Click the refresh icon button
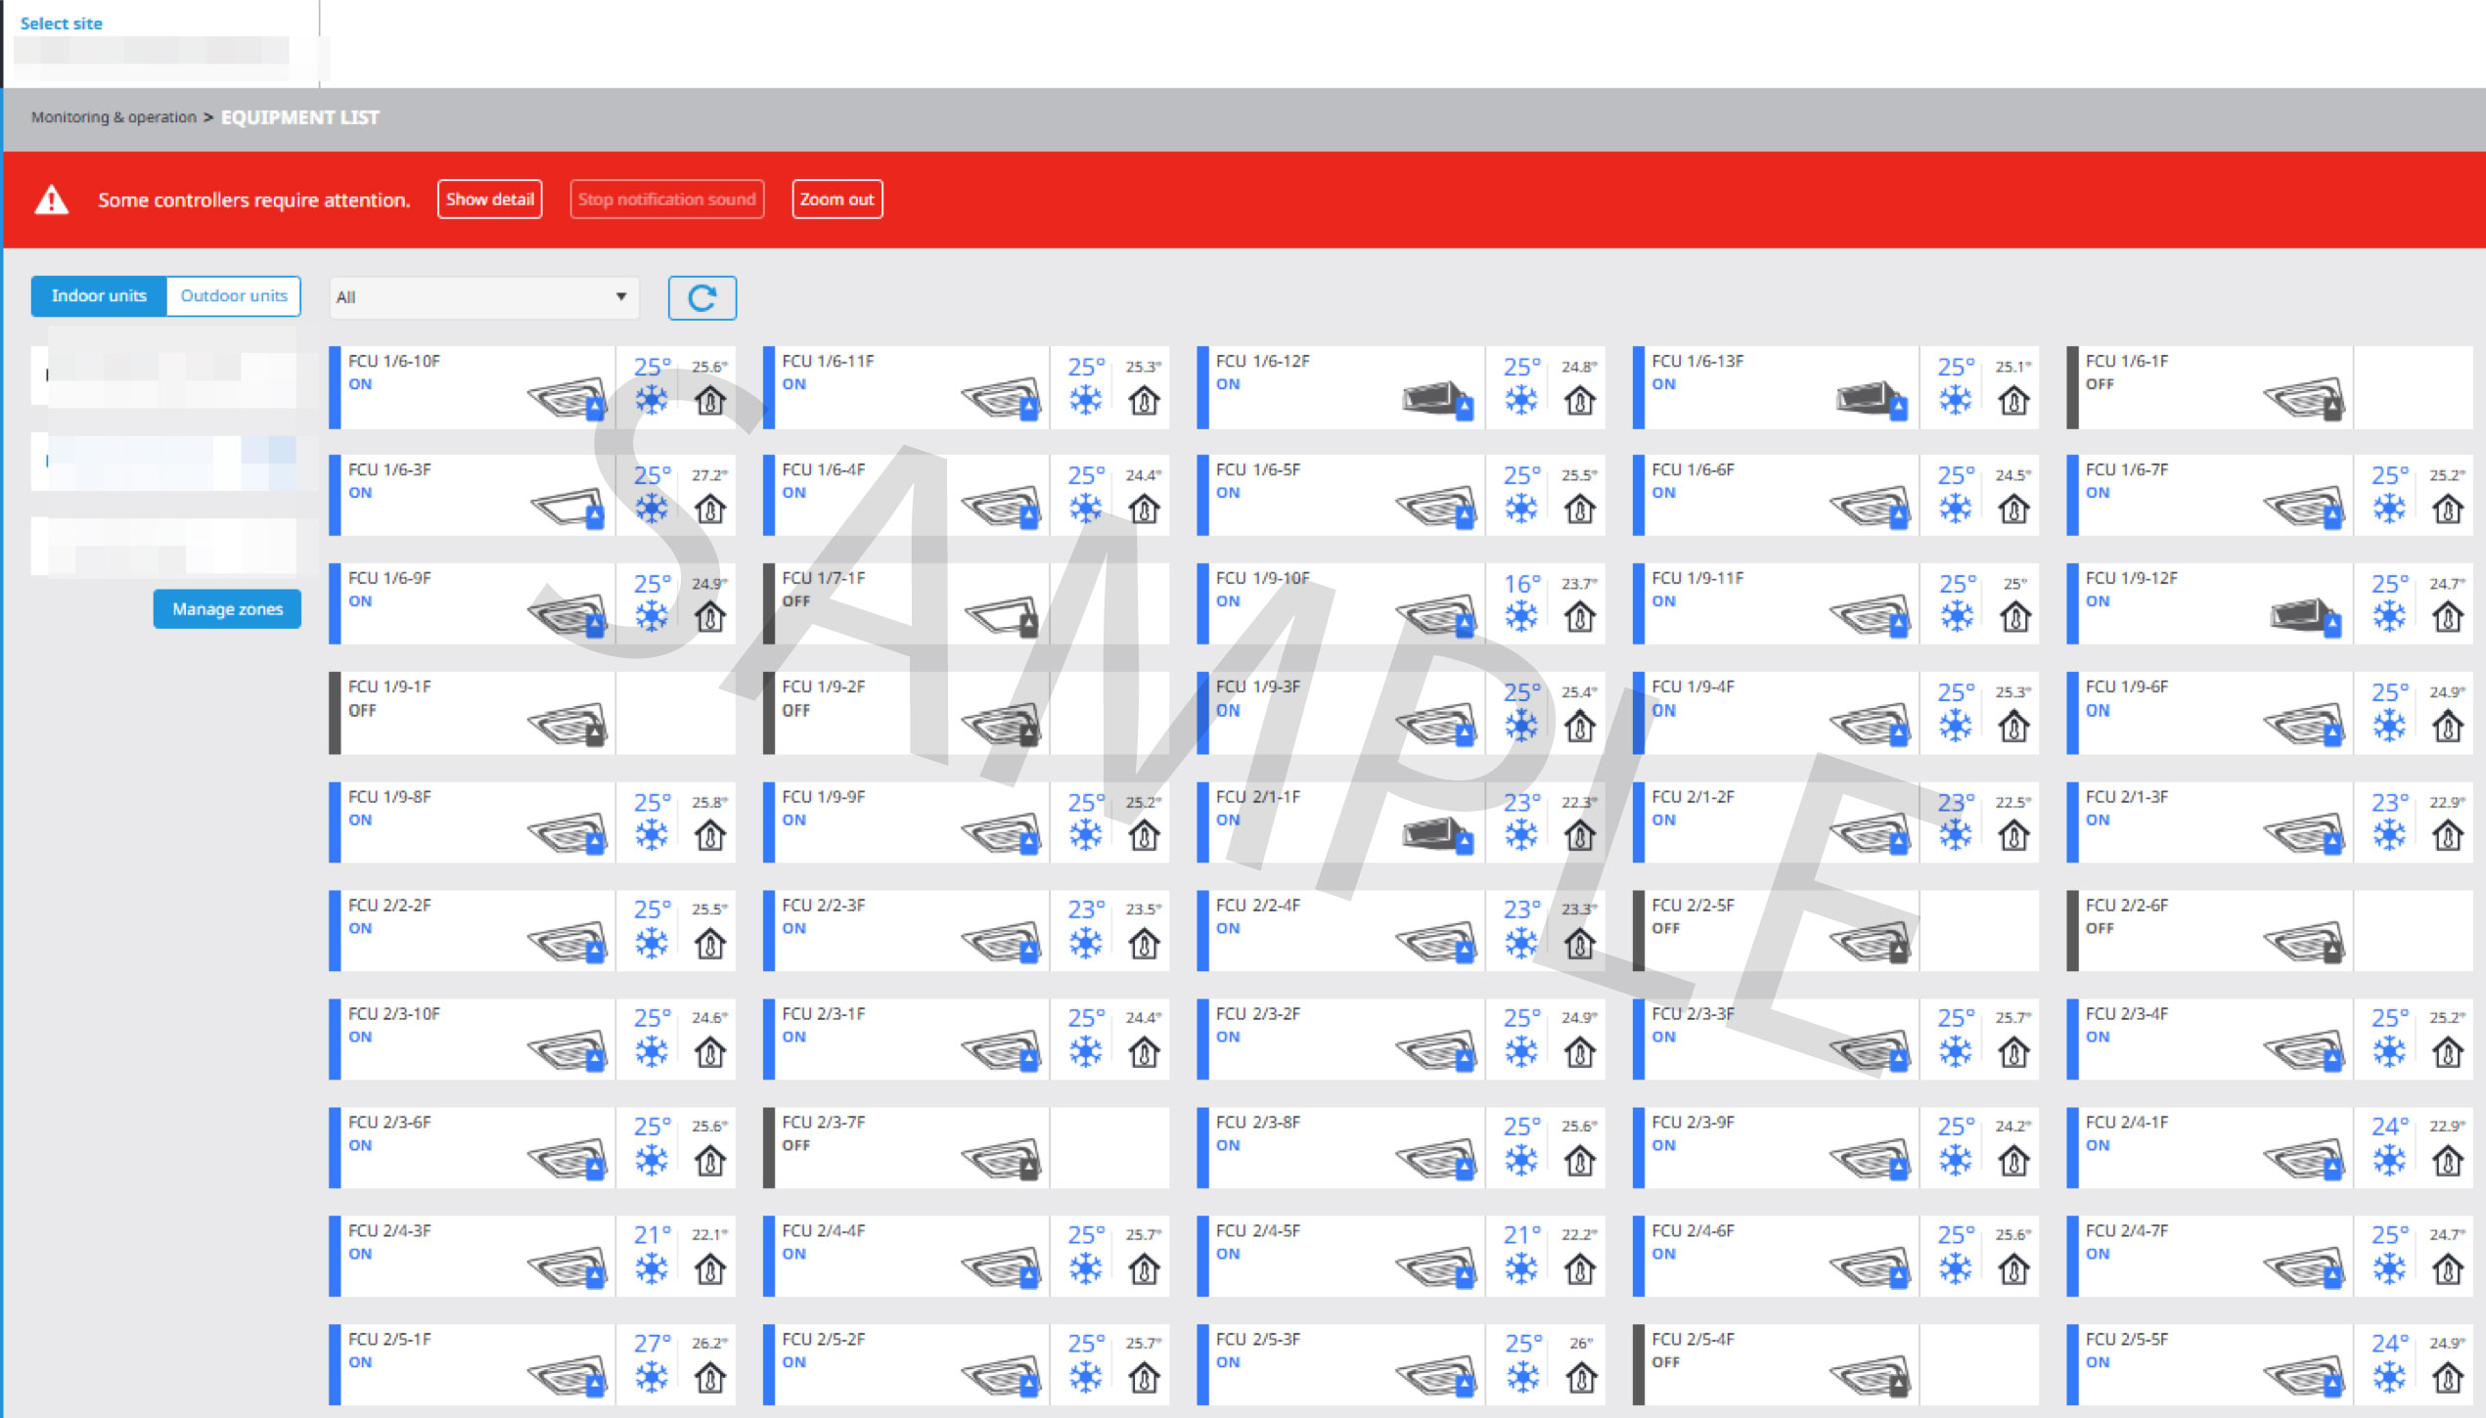Viewport: 2486px width, 1418px height. (701, 297)
